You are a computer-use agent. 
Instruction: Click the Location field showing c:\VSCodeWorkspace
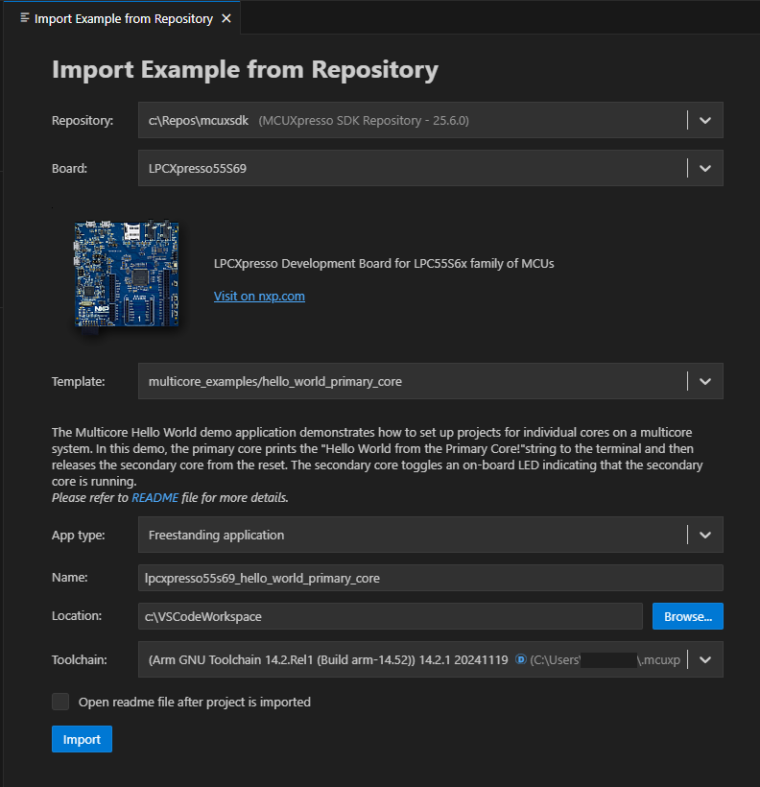point(384,616)
